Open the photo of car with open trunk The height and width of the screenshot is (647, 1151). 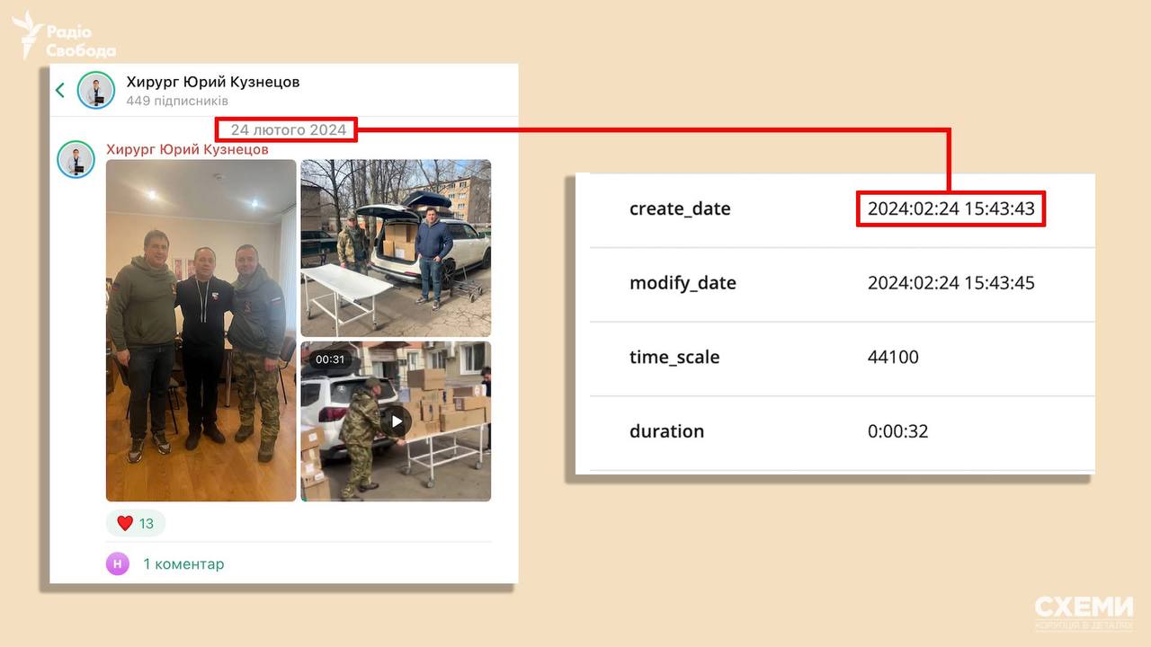[x=396, y=248]
